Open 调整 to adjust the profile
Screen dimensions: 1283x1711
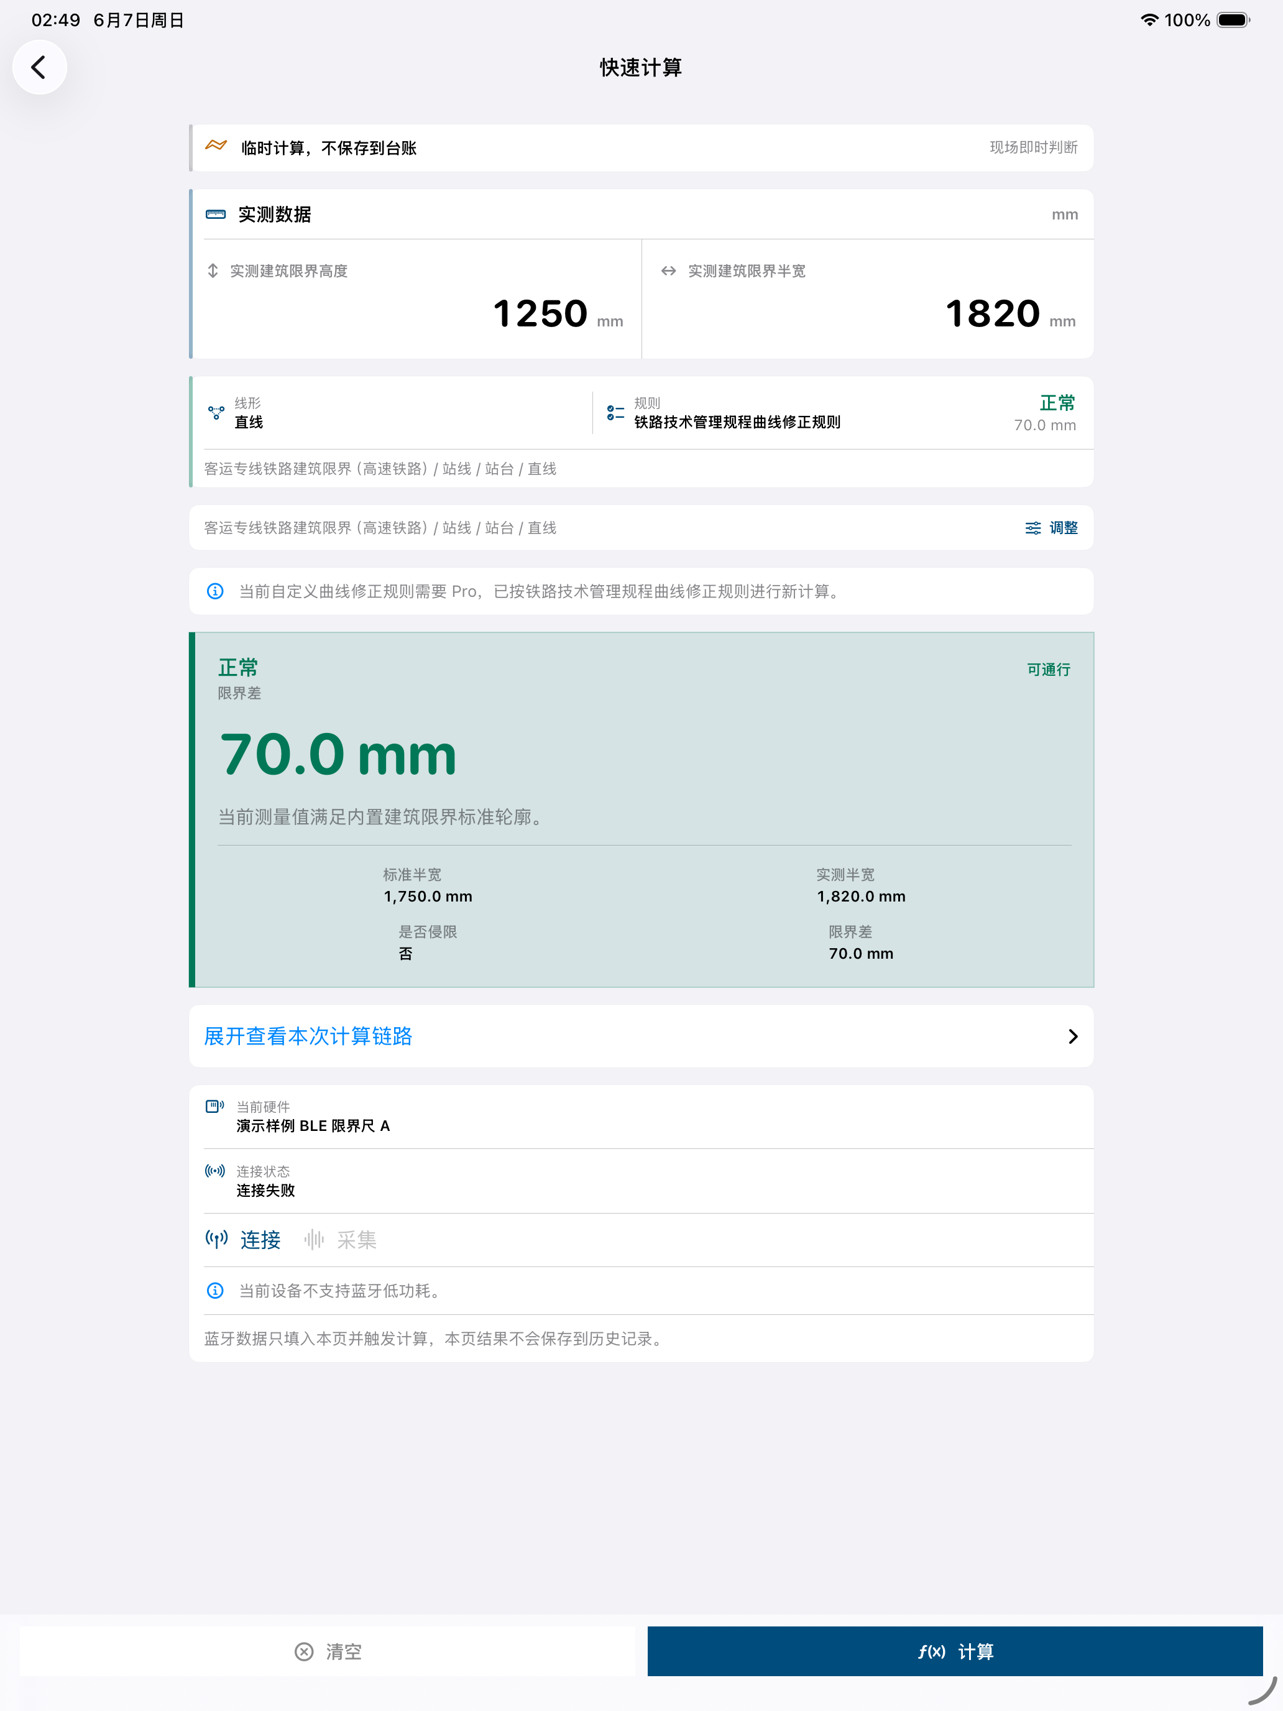coord(1051,527)
